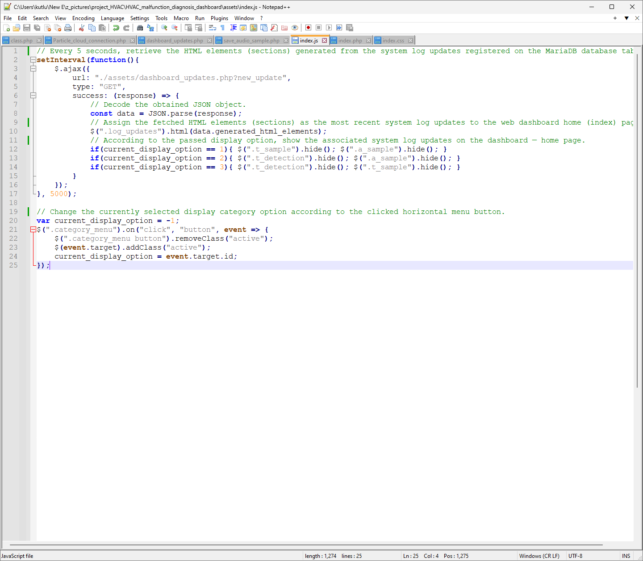
Task: Click the Print toolbar icon
Action: point(68,28)
